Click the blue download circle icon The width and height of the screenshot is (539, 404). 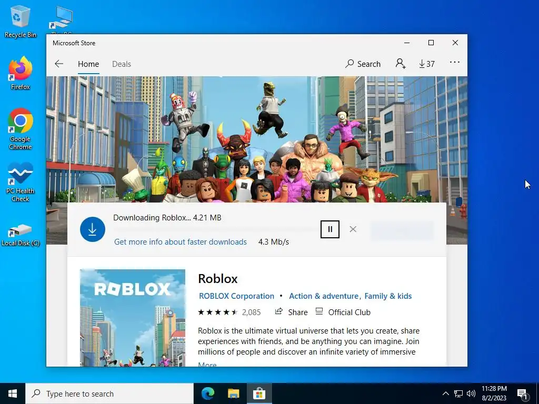click(93, 229)
